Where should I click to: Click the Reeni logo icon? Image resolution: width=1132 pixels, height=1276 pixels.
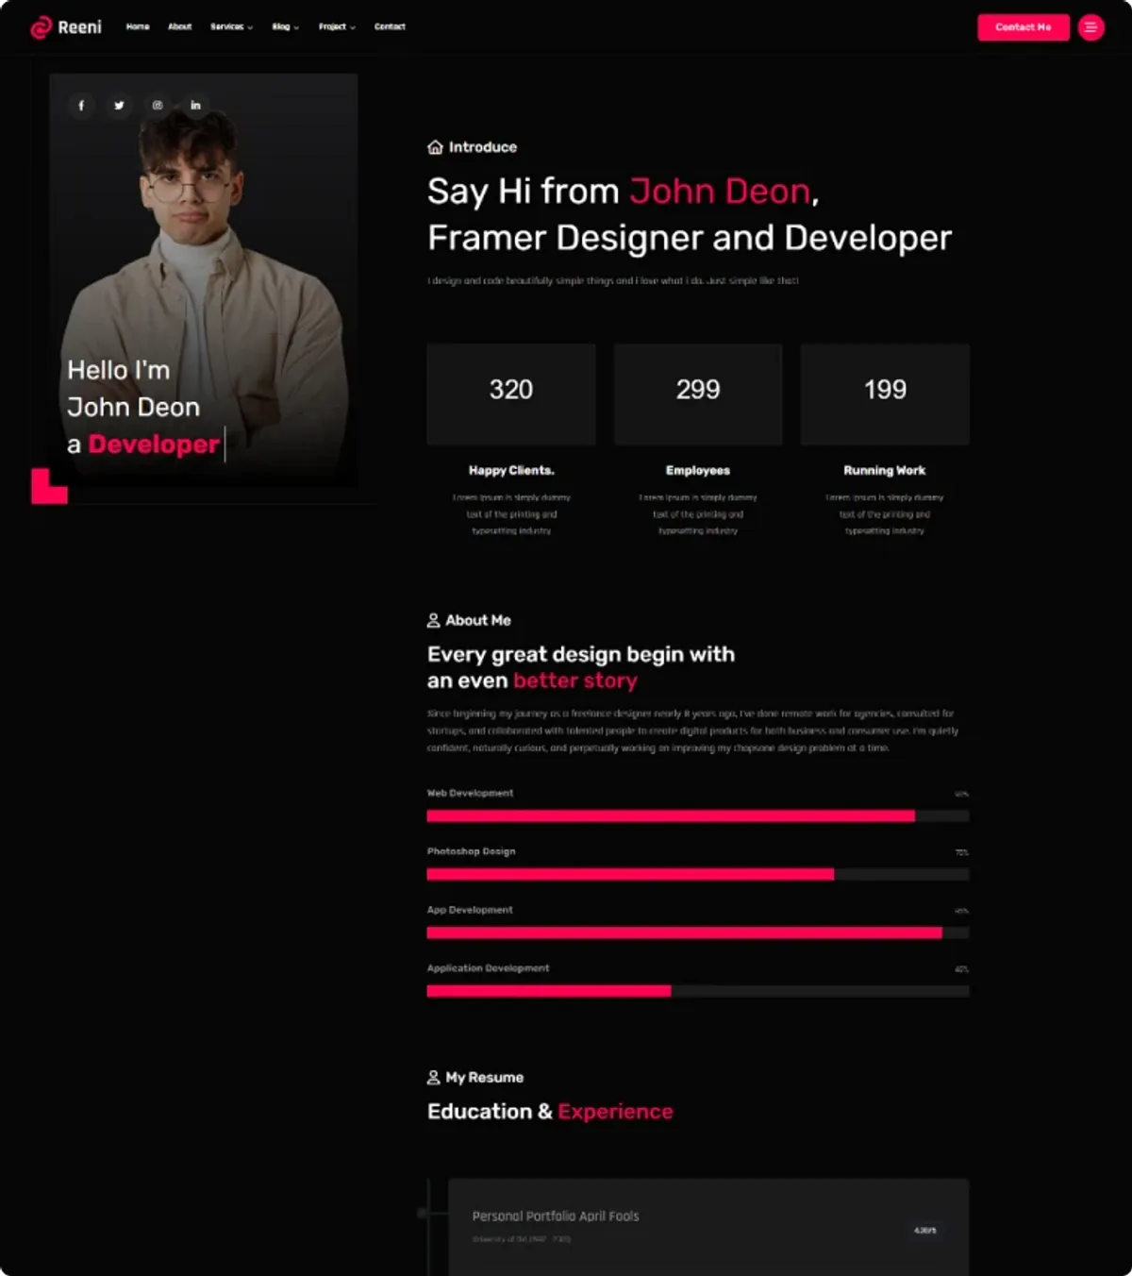tap(41, 27)
